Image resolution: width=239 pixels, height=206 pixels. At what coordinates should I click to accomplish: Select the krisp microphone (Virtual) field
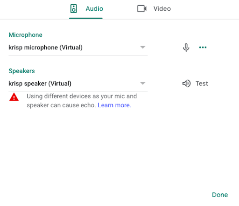tap(78, 48)
